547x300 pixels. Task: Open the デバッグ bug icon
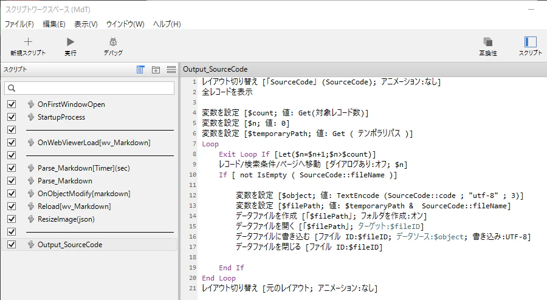[x=113, y=42]
